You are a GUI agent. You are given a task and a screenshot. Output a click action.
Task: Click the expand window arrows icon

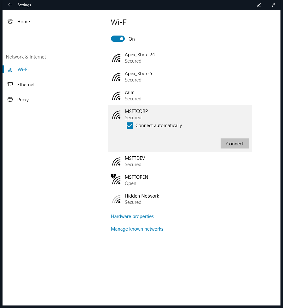(x=273, y=5)
